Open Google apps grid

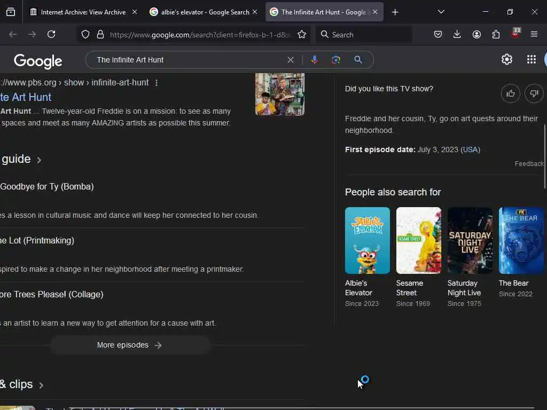pos(532,60)
